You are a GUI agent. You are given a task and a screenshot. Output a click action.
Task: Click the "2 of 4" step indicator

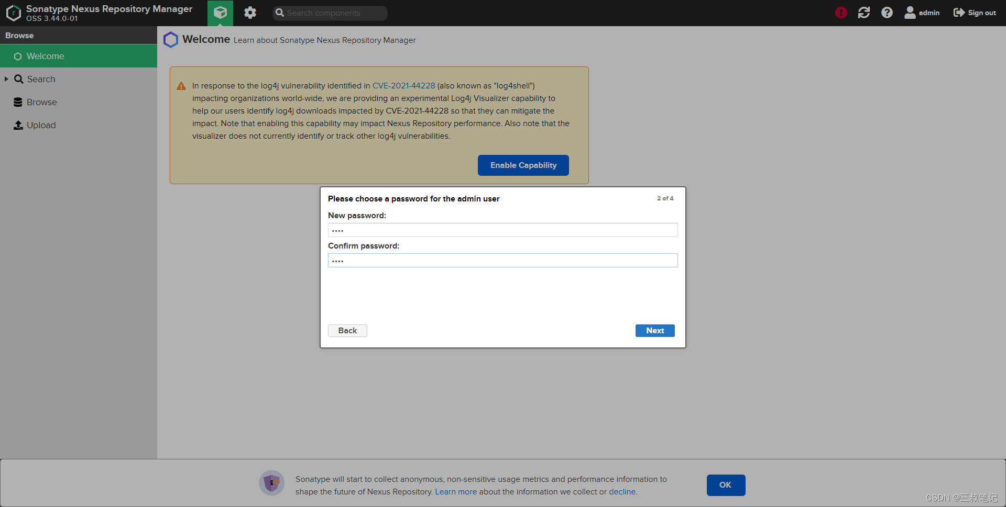[x=665, y=199]
